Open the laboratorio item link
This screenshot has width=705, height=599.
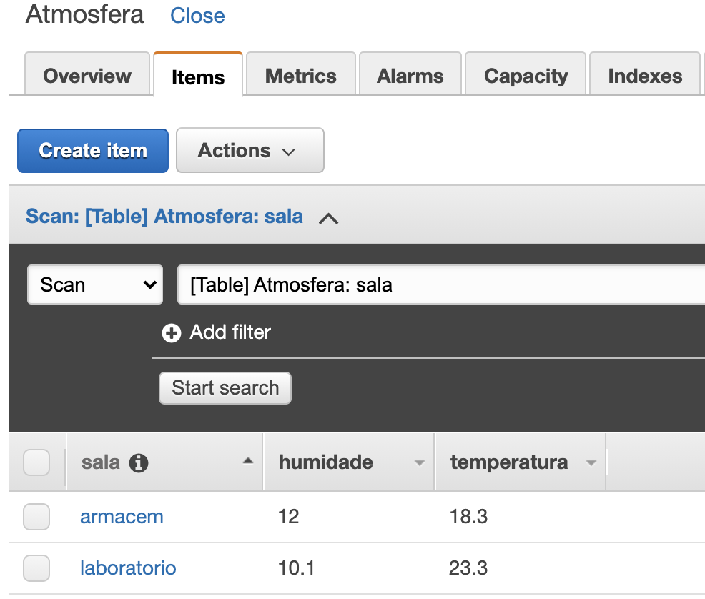[128, 568]
